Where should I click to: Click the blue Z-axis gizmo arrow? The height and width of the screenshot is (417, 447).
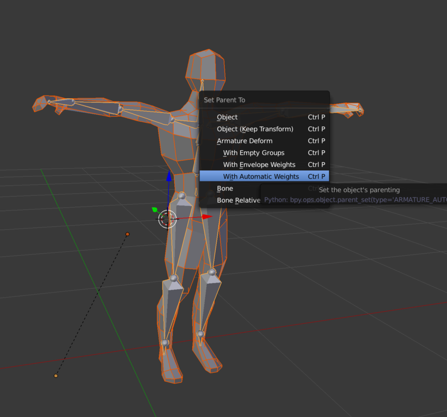pos(169,176)
